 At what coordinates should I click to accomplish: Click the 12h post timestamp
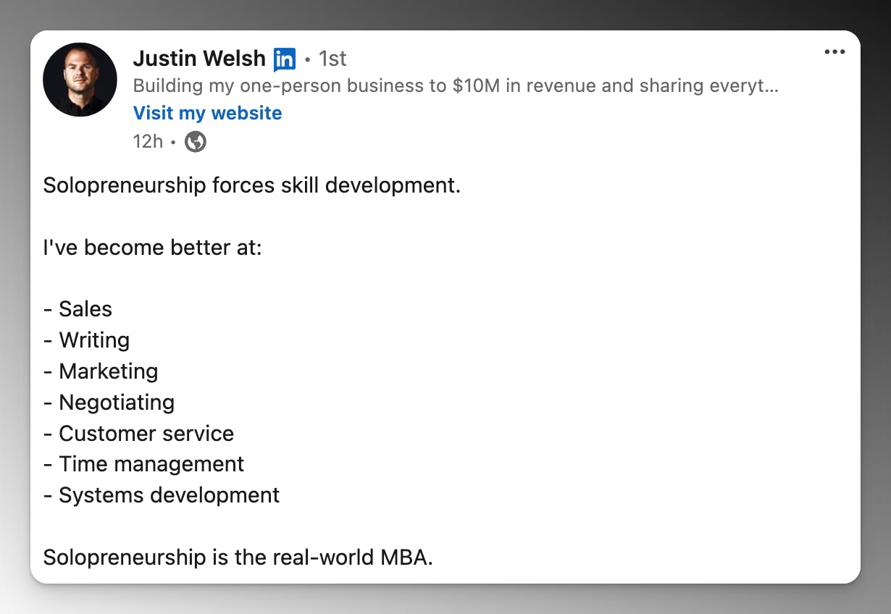pos(148,141)
